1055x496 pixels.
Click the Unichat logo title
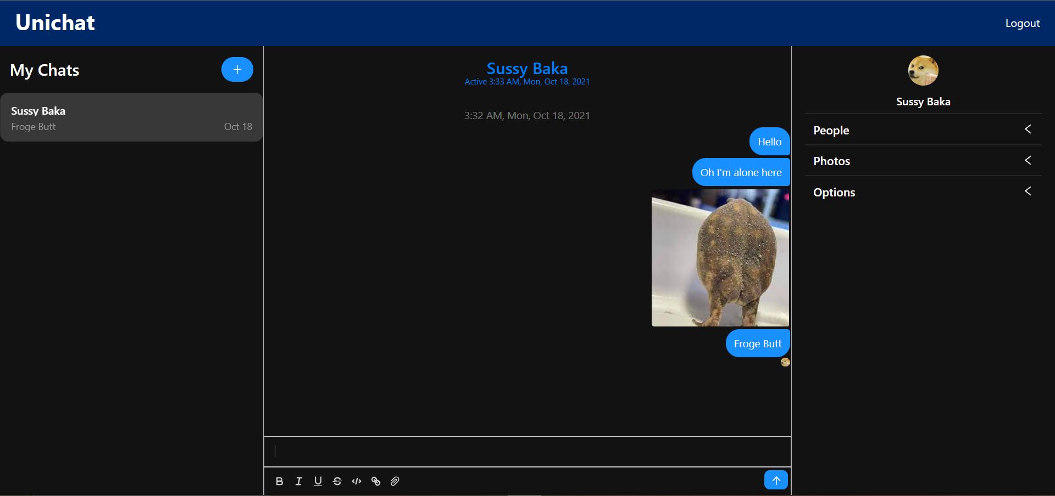pos(55,22)
